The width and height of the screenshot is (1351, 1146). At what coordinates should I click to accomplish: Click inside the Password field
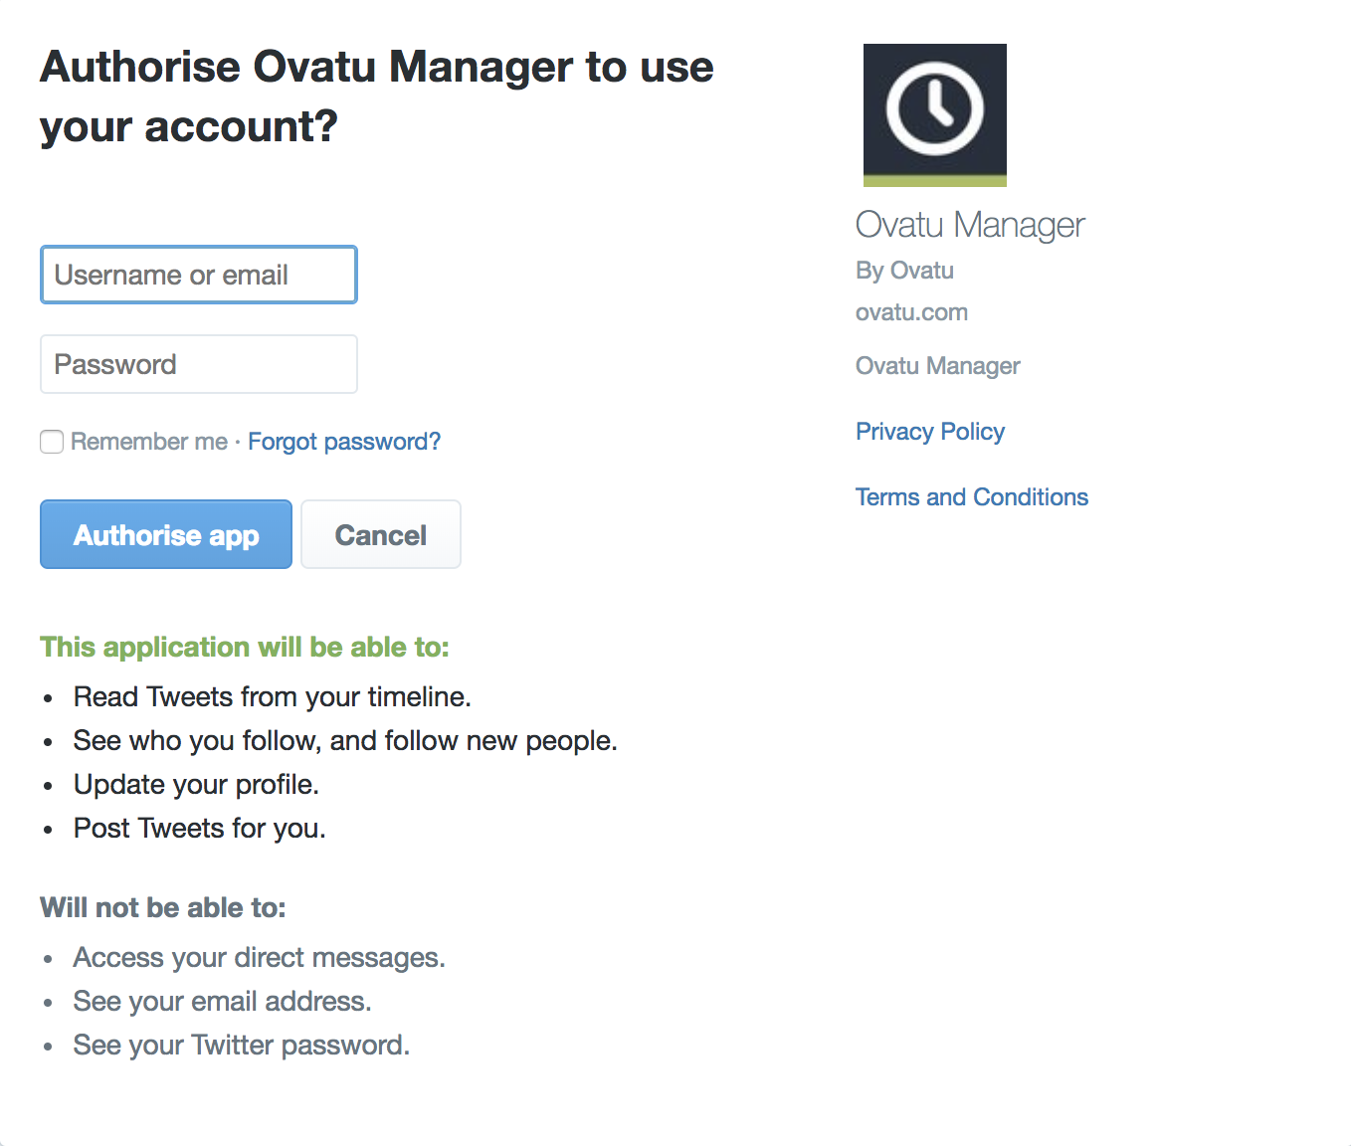pos(198,364)
